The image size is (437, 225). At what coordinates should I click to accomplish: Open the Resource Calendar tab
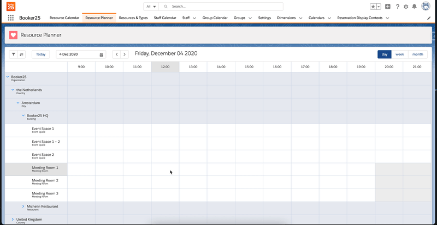(x=64, y=18)
